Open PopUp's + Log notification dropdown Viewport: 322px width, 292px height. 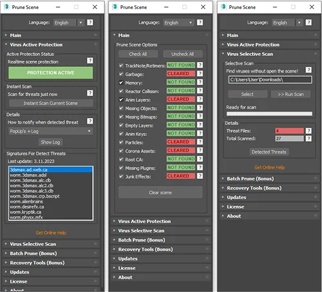[x=51, y=131]
